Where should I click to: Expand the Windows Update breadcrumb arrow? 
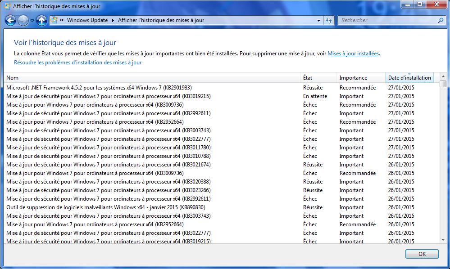tap(113, 20)
